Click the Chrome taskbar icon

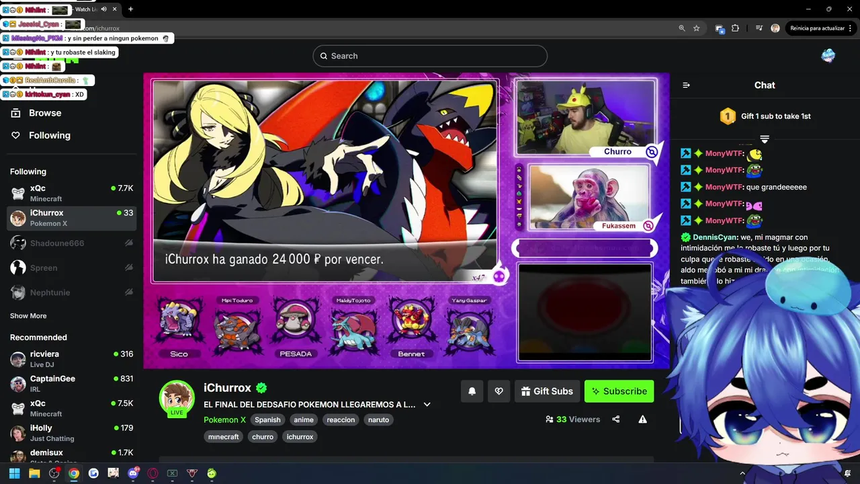tap(74, 473)
